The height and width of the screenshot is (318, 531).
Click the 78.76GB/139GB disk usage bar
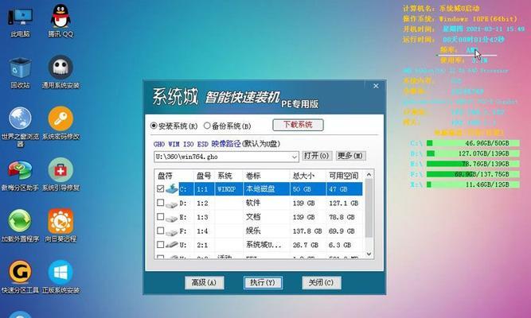[x=472, y=164]
